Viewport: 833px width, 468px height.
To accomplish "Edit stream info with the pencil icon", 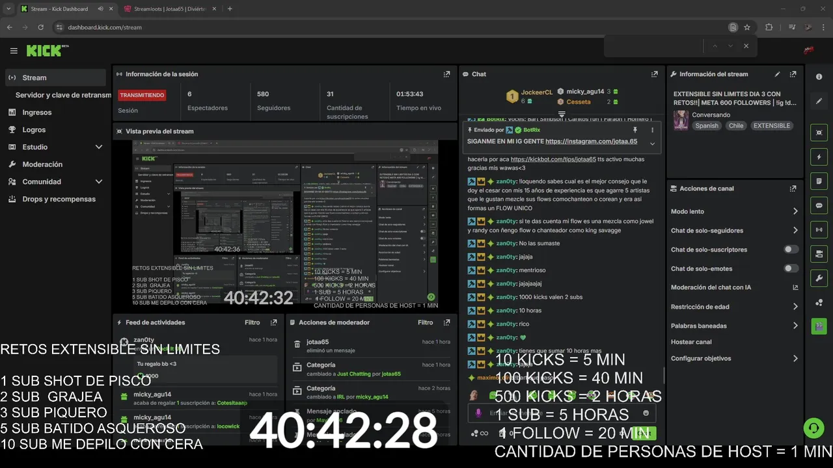I will point(777,74).
